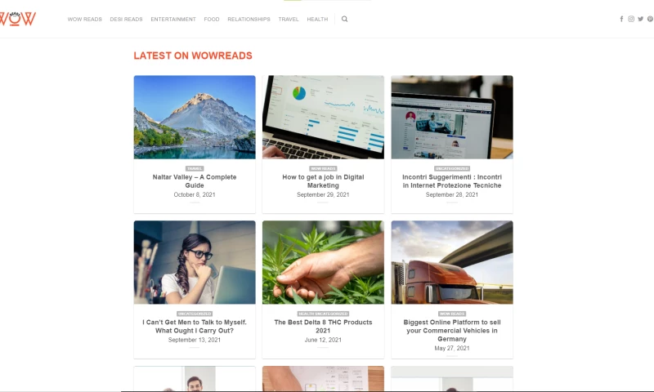Open the search magnifier icon

point(344,19)
